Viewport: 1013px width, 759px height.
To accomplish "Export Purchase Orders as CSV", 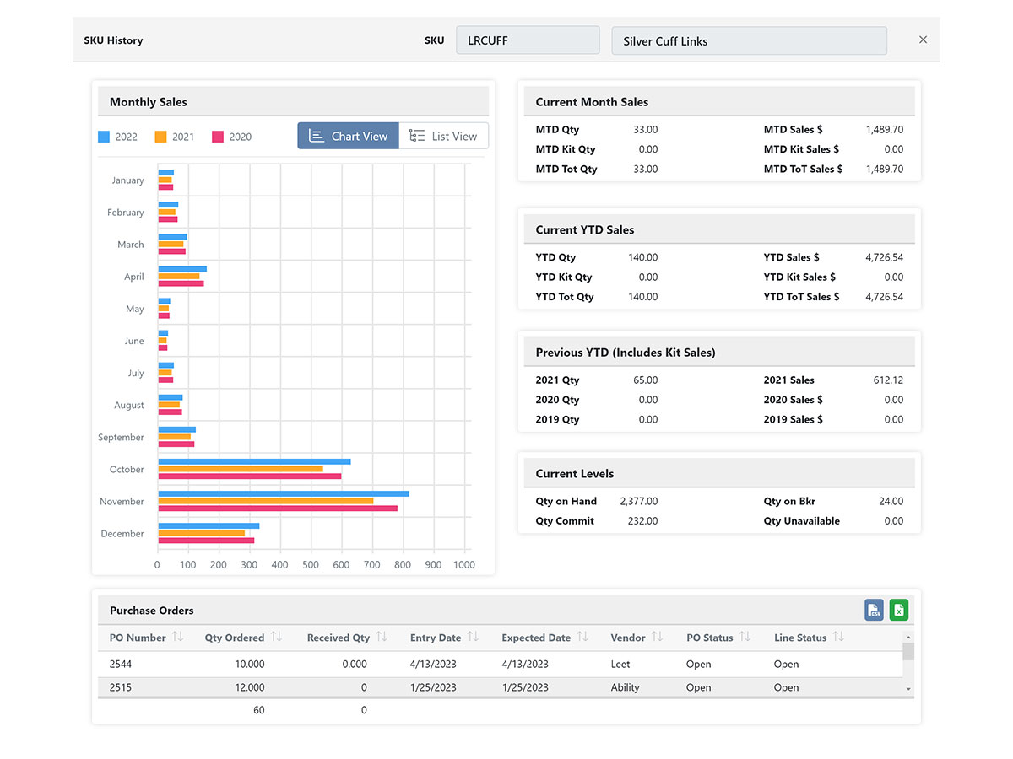I will click(874, 609).
